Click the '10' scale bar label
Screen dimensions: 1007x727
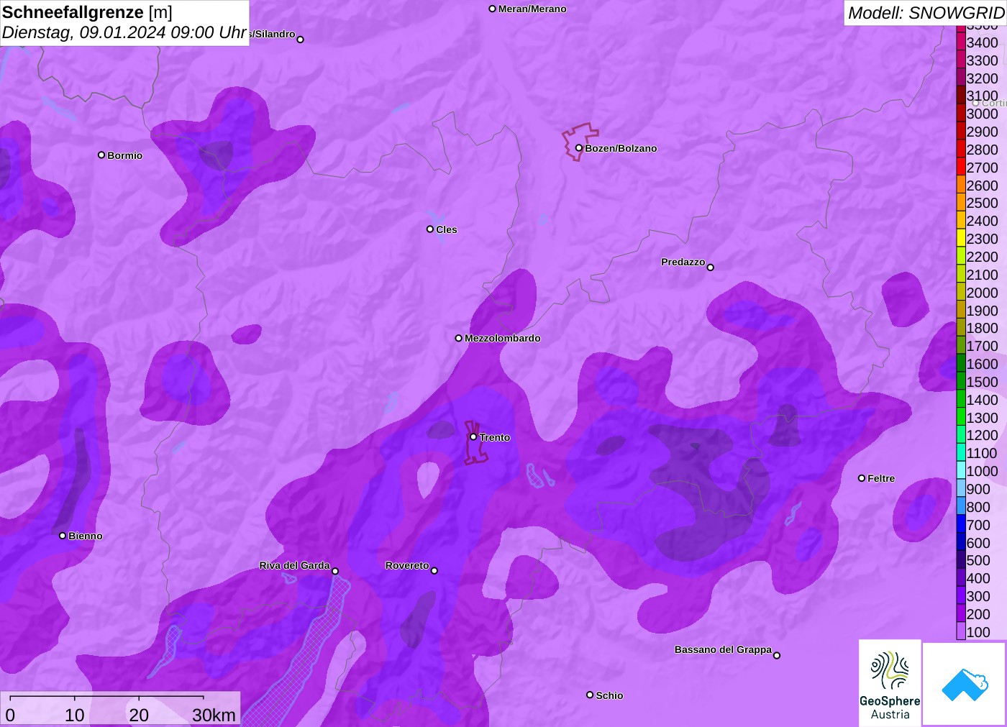pos(75,715)
